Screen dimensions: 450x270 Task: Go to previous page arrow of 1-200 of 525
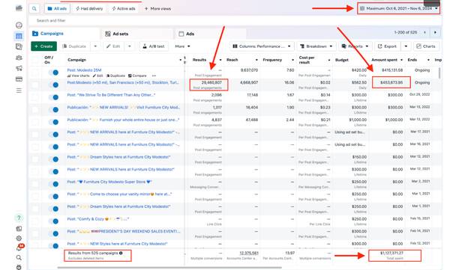(x=424, y=32)
